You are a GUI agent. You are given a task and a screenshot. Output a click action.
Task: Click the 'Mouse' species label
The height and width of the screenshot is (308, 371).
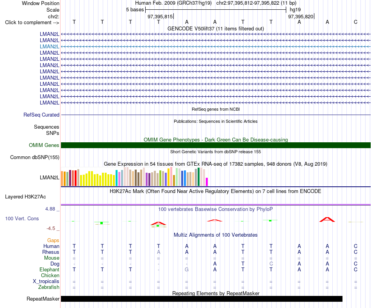click(x=52, y=258)
